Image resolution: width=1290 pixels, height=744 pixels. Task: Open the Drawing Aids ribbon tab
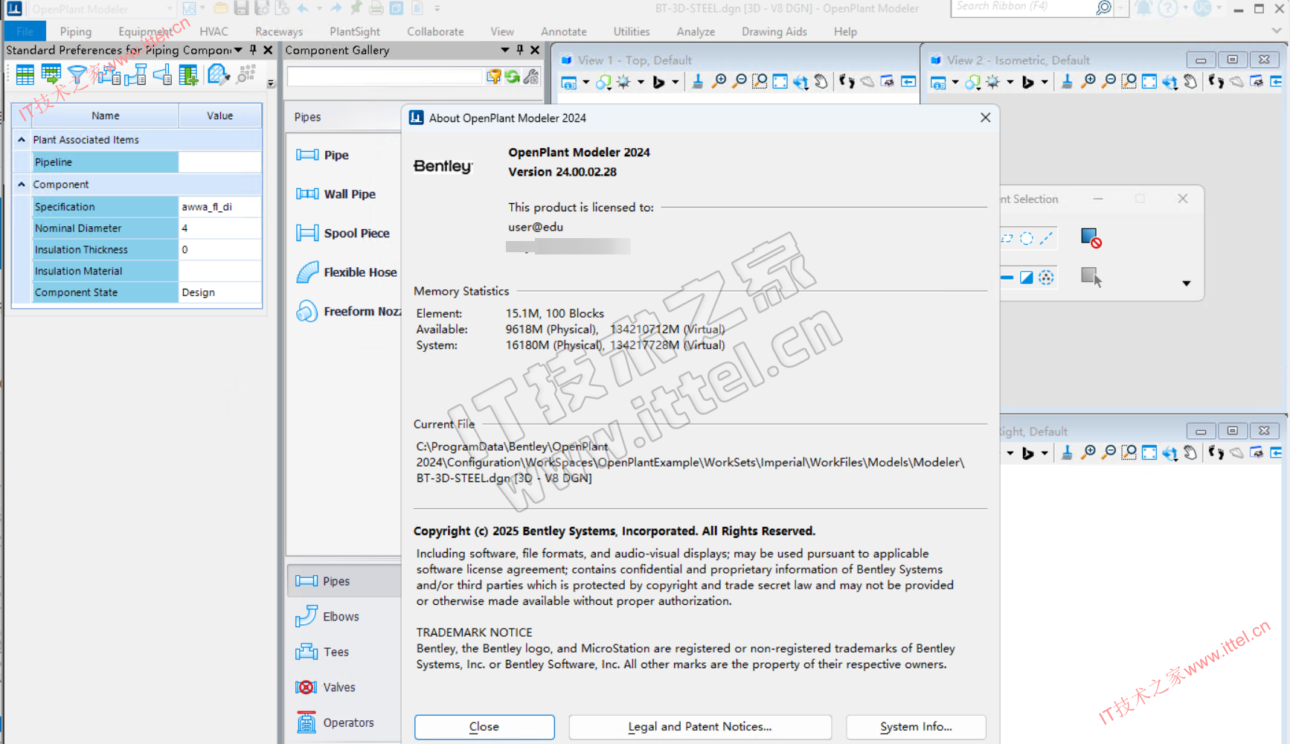tap(774, 31)
